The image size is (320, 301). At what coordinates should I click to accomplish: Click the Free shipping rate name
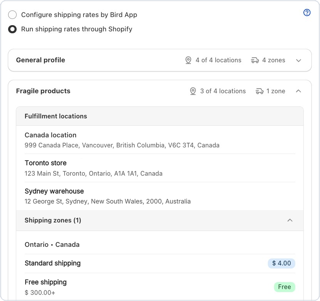pyautogui.click(x=46, y=282)
